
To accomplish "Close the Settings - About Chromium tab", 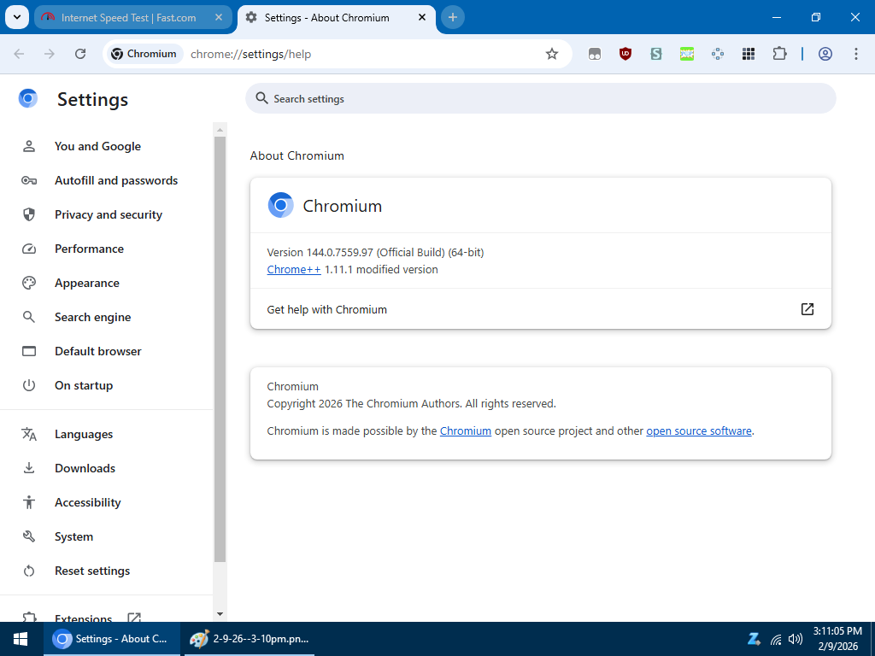I will 422,17.
